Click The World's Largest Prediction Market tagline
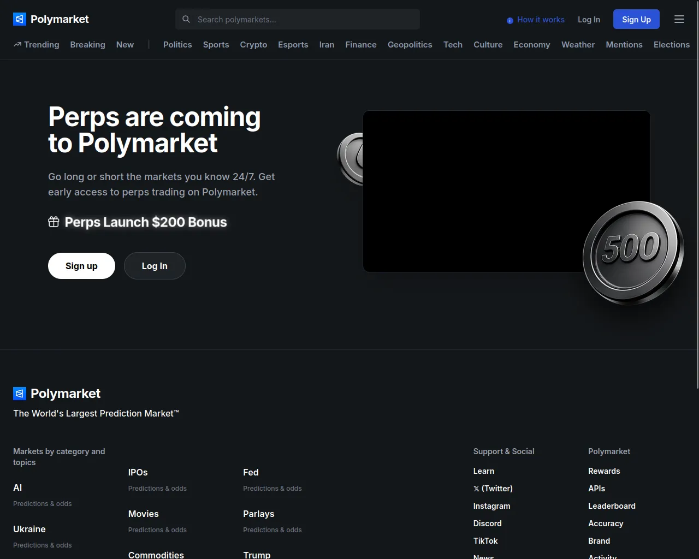The image size is (699, 559). pyautogui.click(x=96, y=413)
